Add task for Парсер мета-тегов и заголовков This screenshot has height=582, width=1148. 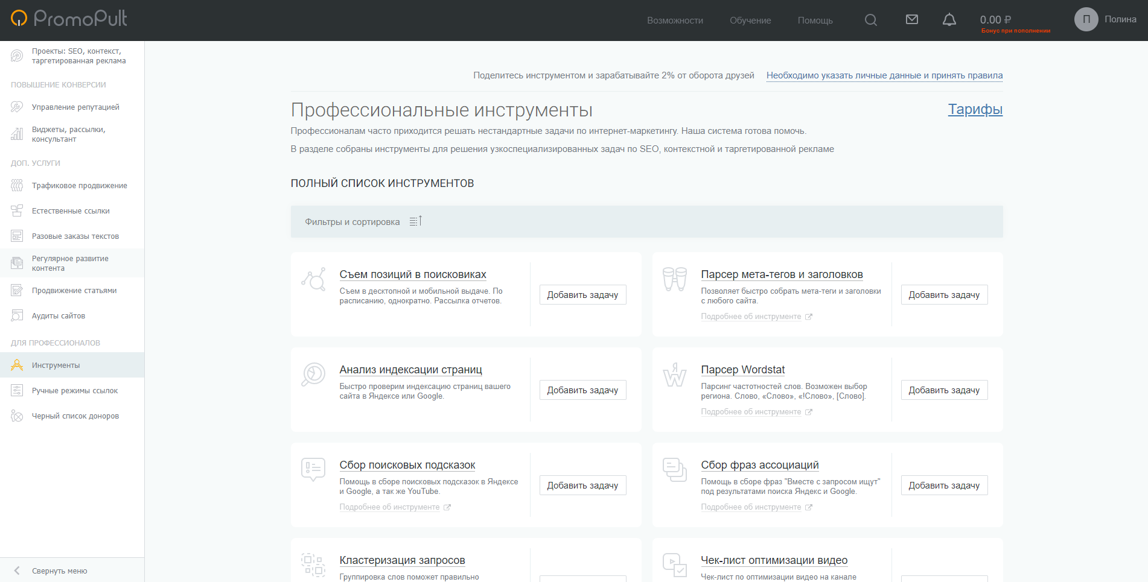[944, 295]
